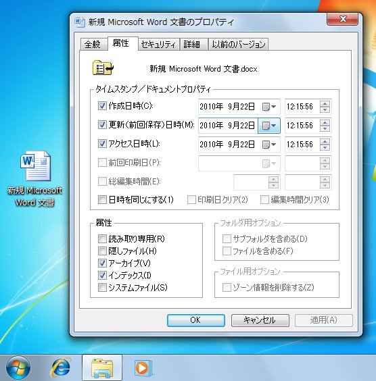Viewport: 376px width, 381px height.
Task: Open the Word document icon on the desktop
Action: 35,166
